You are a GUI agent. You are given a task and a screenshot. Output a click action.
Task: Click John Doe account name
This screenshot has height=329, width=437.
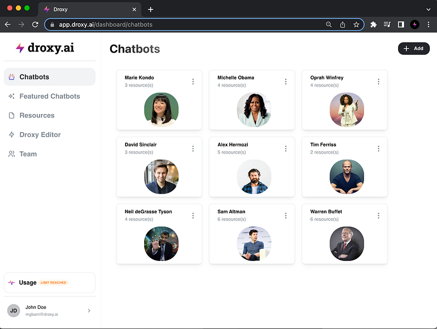[x=36, y=307]
